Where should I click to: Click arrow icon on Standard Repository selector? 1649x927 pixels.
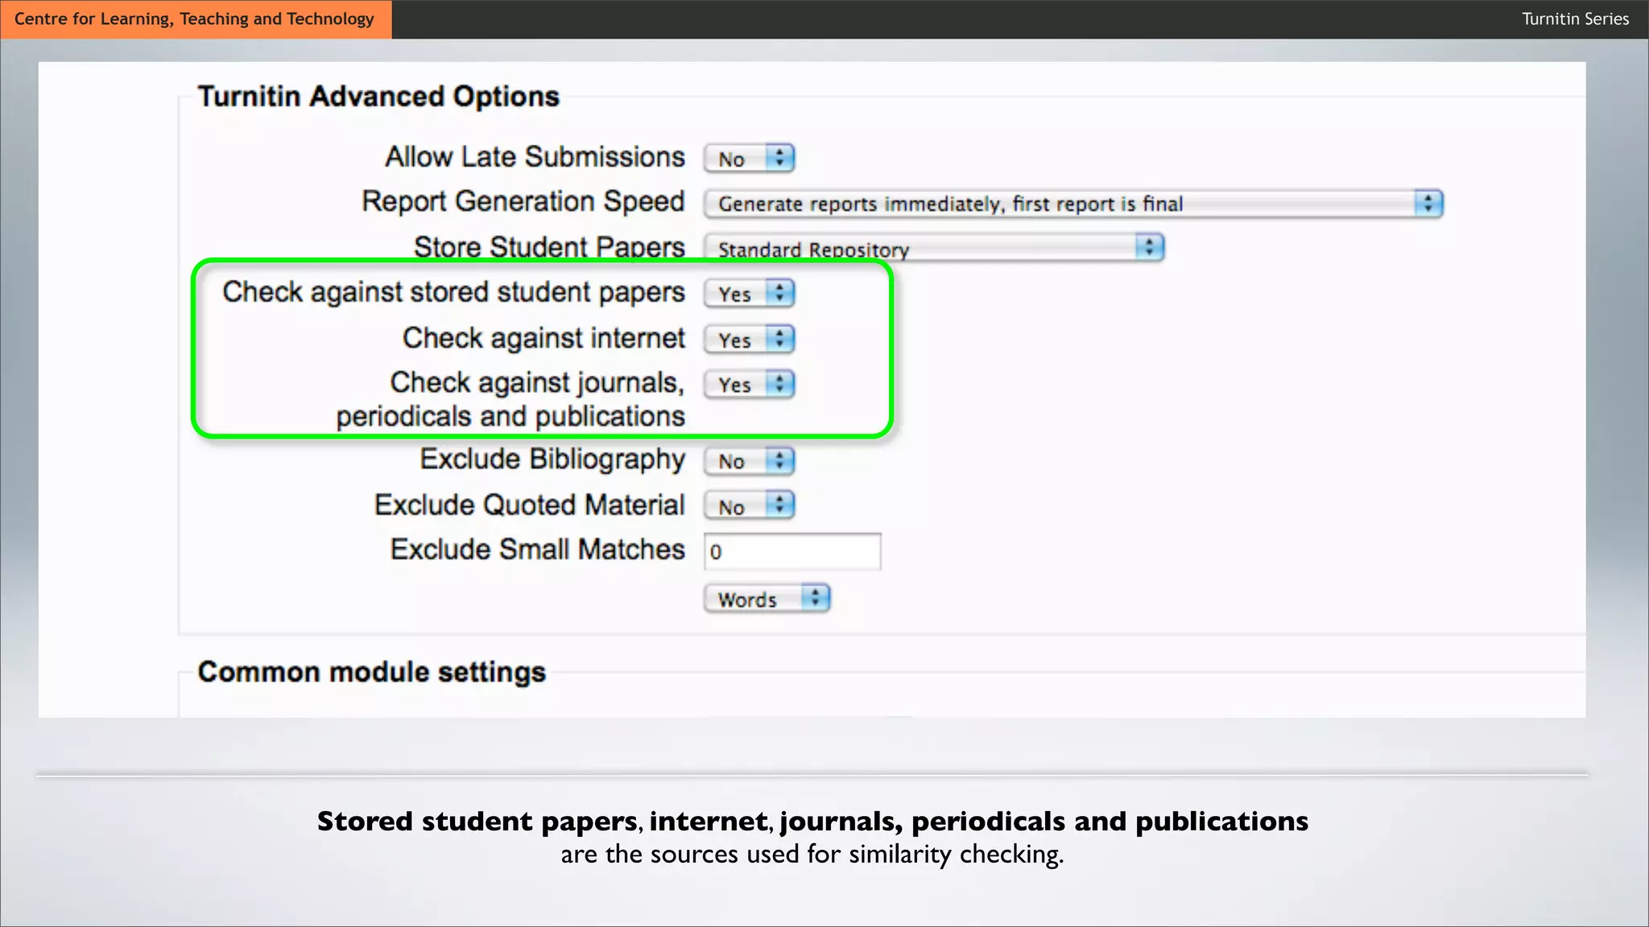point(1150,246)
